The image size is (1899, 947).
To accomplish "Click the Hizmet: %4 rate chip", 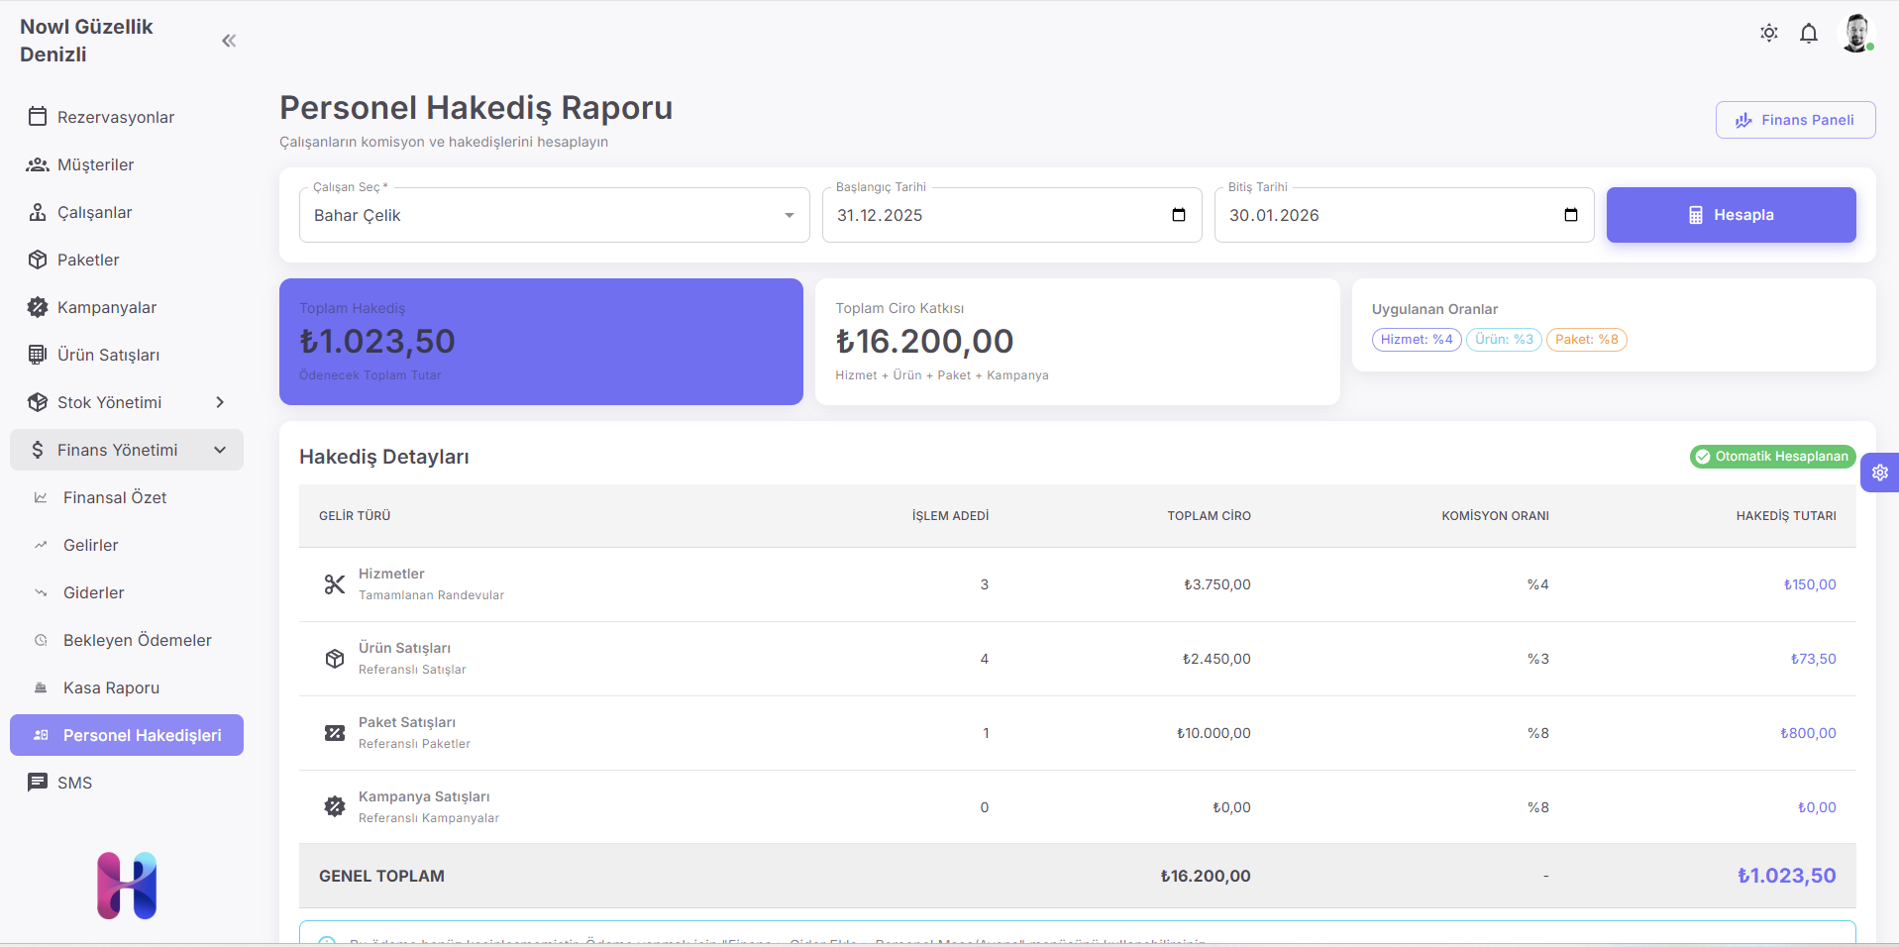I will point(1416,340).
